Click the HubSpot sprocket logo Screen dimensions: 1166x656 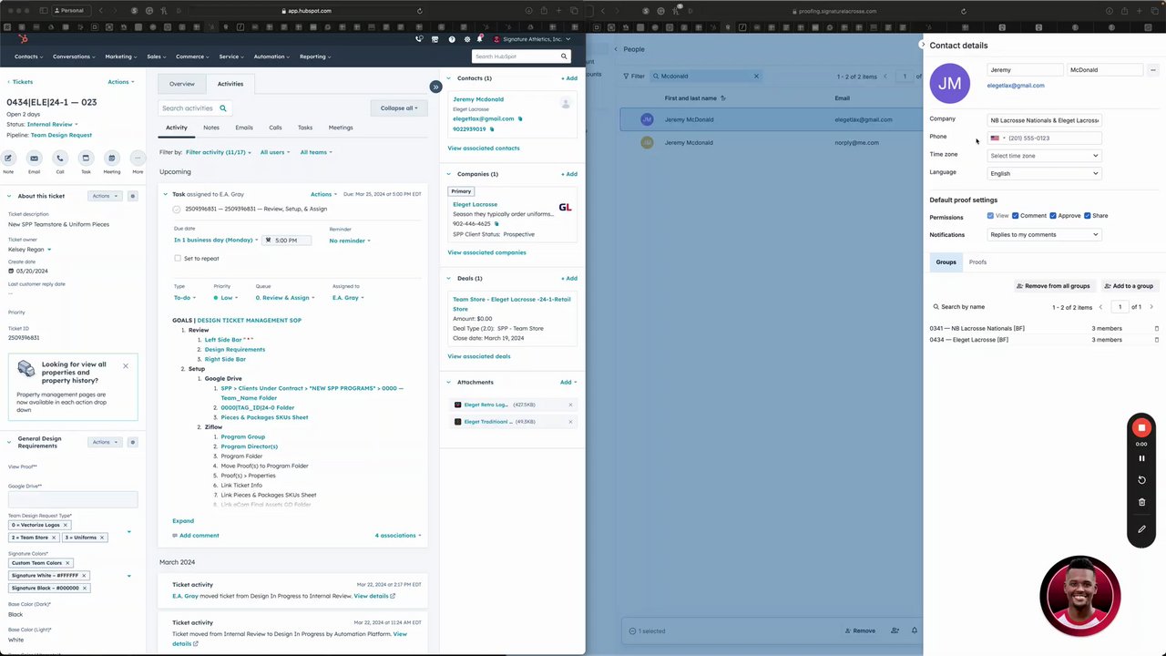24,39
